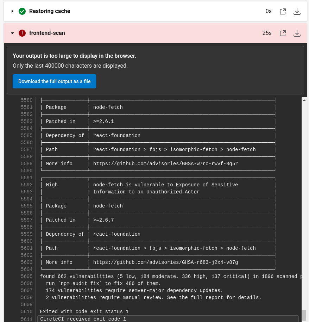Image resolution: width=309 pixels, height=322 pixels.
Task: Click the red error icon for frontend-scan
Action: (x=22, y=33)
